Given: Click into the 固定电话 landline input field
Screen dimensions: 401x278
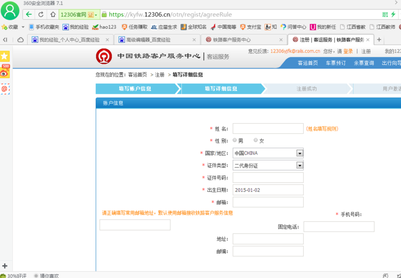Looking at the screenshot, I should 339,226.
